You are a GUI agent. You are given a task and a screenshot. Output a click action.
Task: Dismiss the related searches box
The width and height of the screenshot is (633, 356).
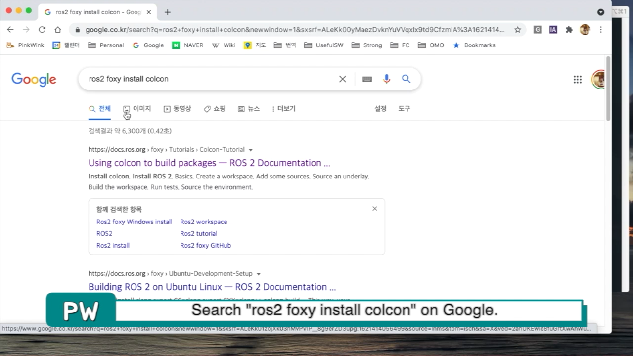[x=375, y=209]
